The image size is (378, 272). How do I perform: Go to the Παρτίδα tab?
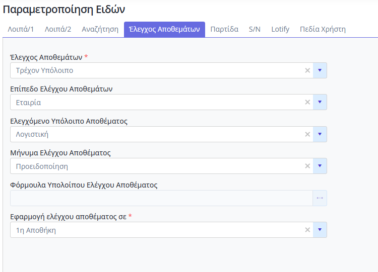pyautogui.click(x=224, y=29)
